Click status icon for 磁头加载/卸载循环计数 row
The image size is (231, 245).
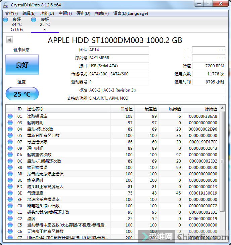pos(10,212)
